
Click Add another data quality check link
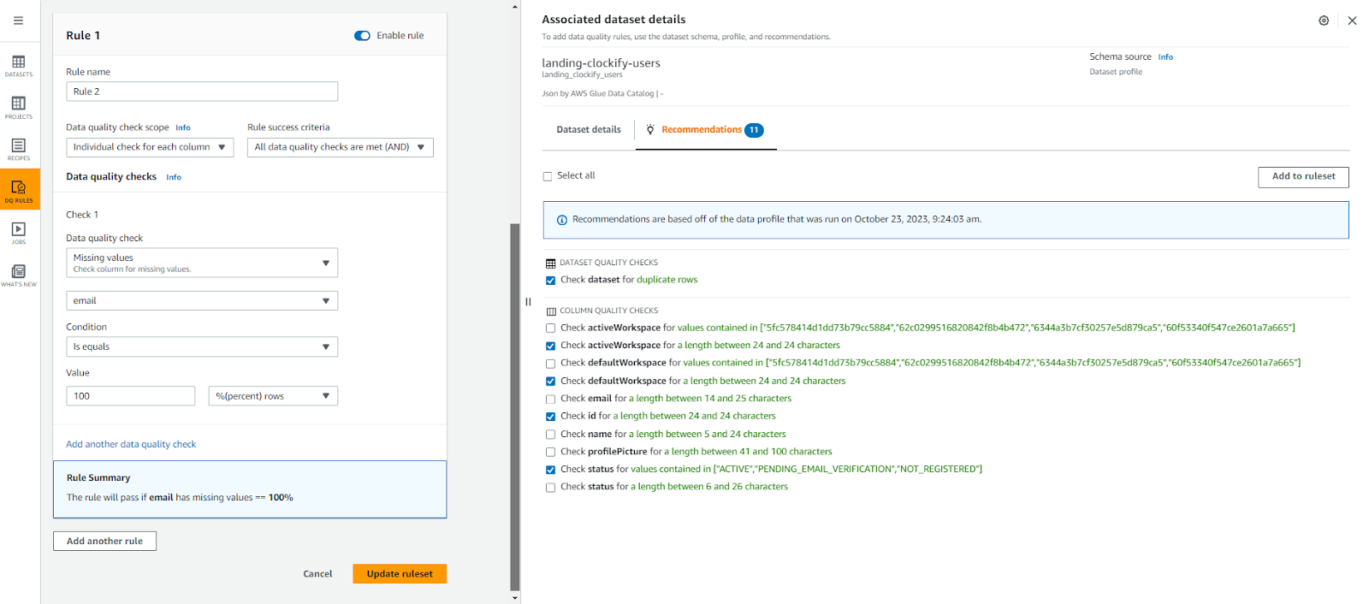coord(131,445)
